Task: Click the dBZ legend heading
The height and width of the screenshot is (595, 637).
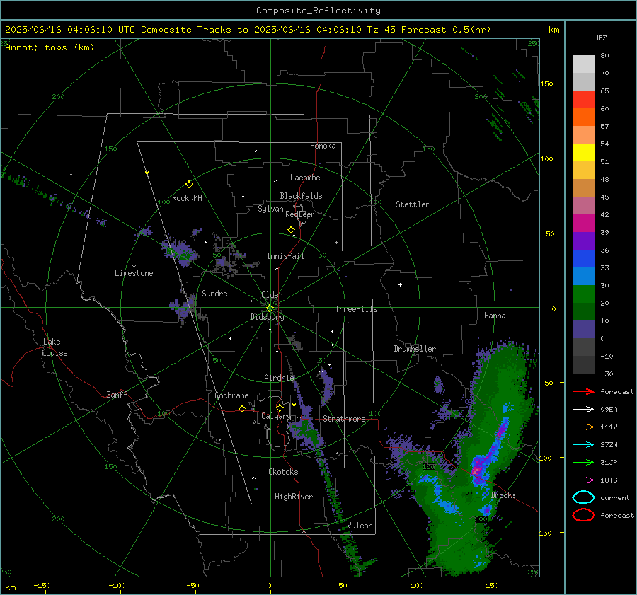Action: coord(600,38)
